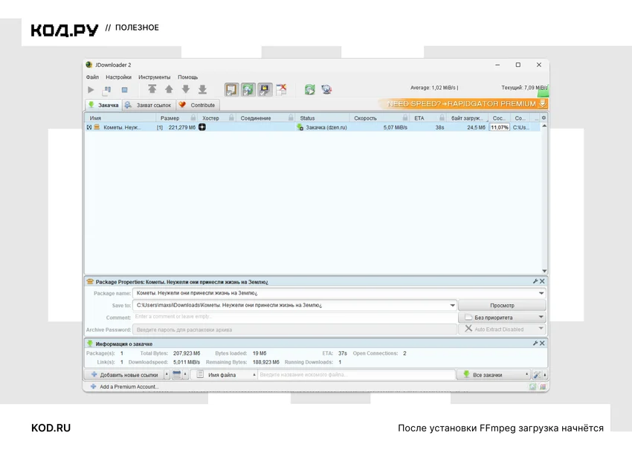Open the Contribute tab

[x=198, y=105]
